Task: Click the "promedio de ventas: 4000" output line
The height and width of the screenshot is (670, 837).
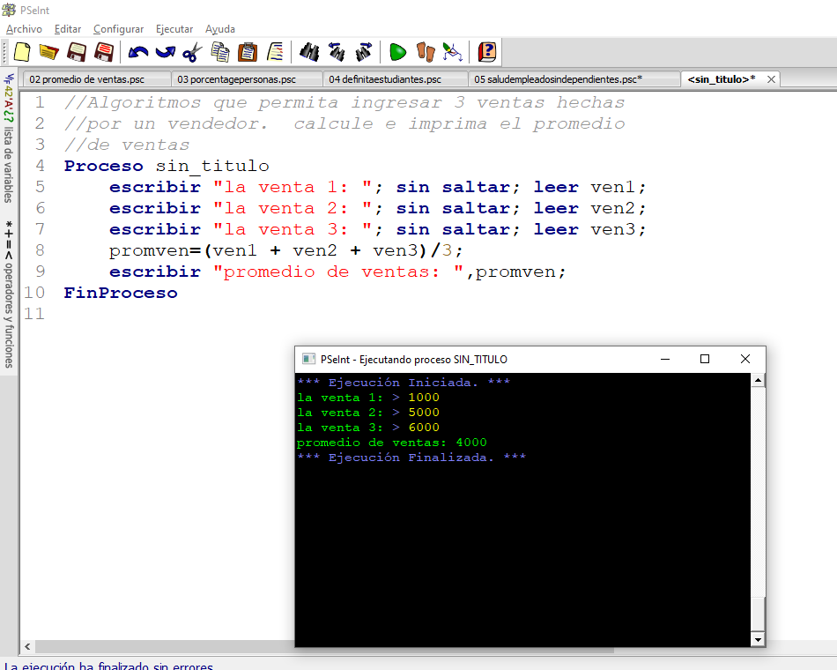Action: (x=392, y=443)
